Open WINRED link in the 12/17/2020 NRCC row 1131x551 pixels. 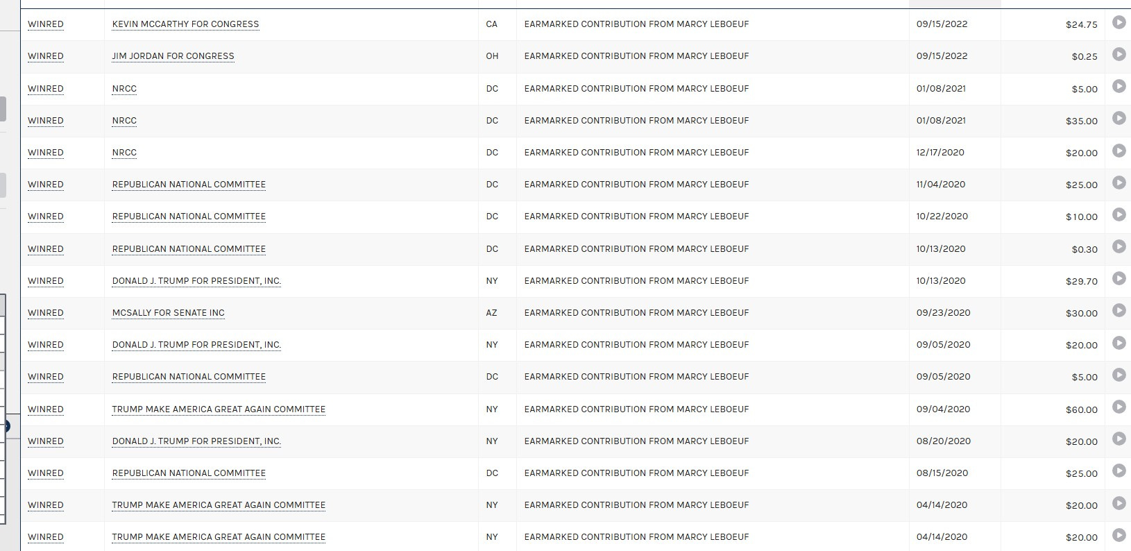pyautogui.click(x=45, y=153)
